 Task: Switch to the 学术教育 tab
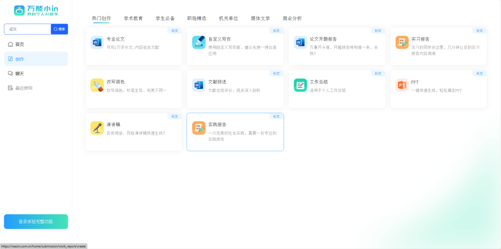click(x=133, y=19)
